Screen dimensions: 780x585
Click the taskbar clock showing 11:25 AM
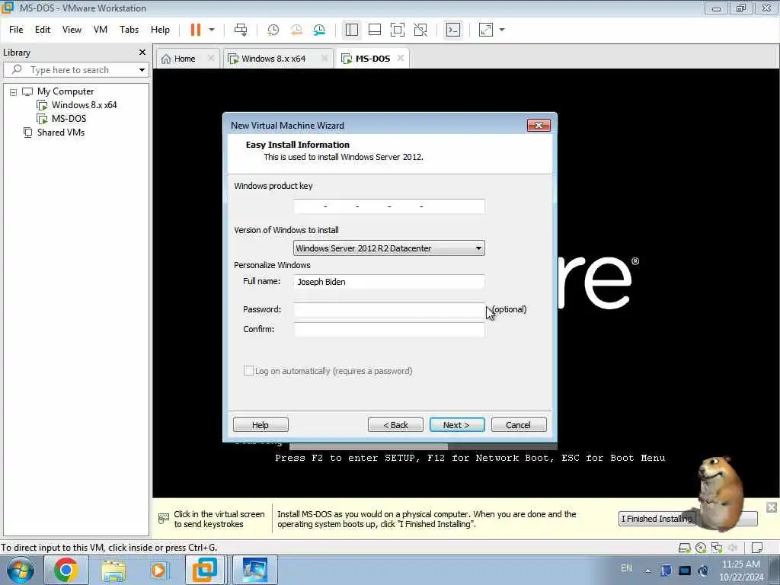[x=741, y=571]
